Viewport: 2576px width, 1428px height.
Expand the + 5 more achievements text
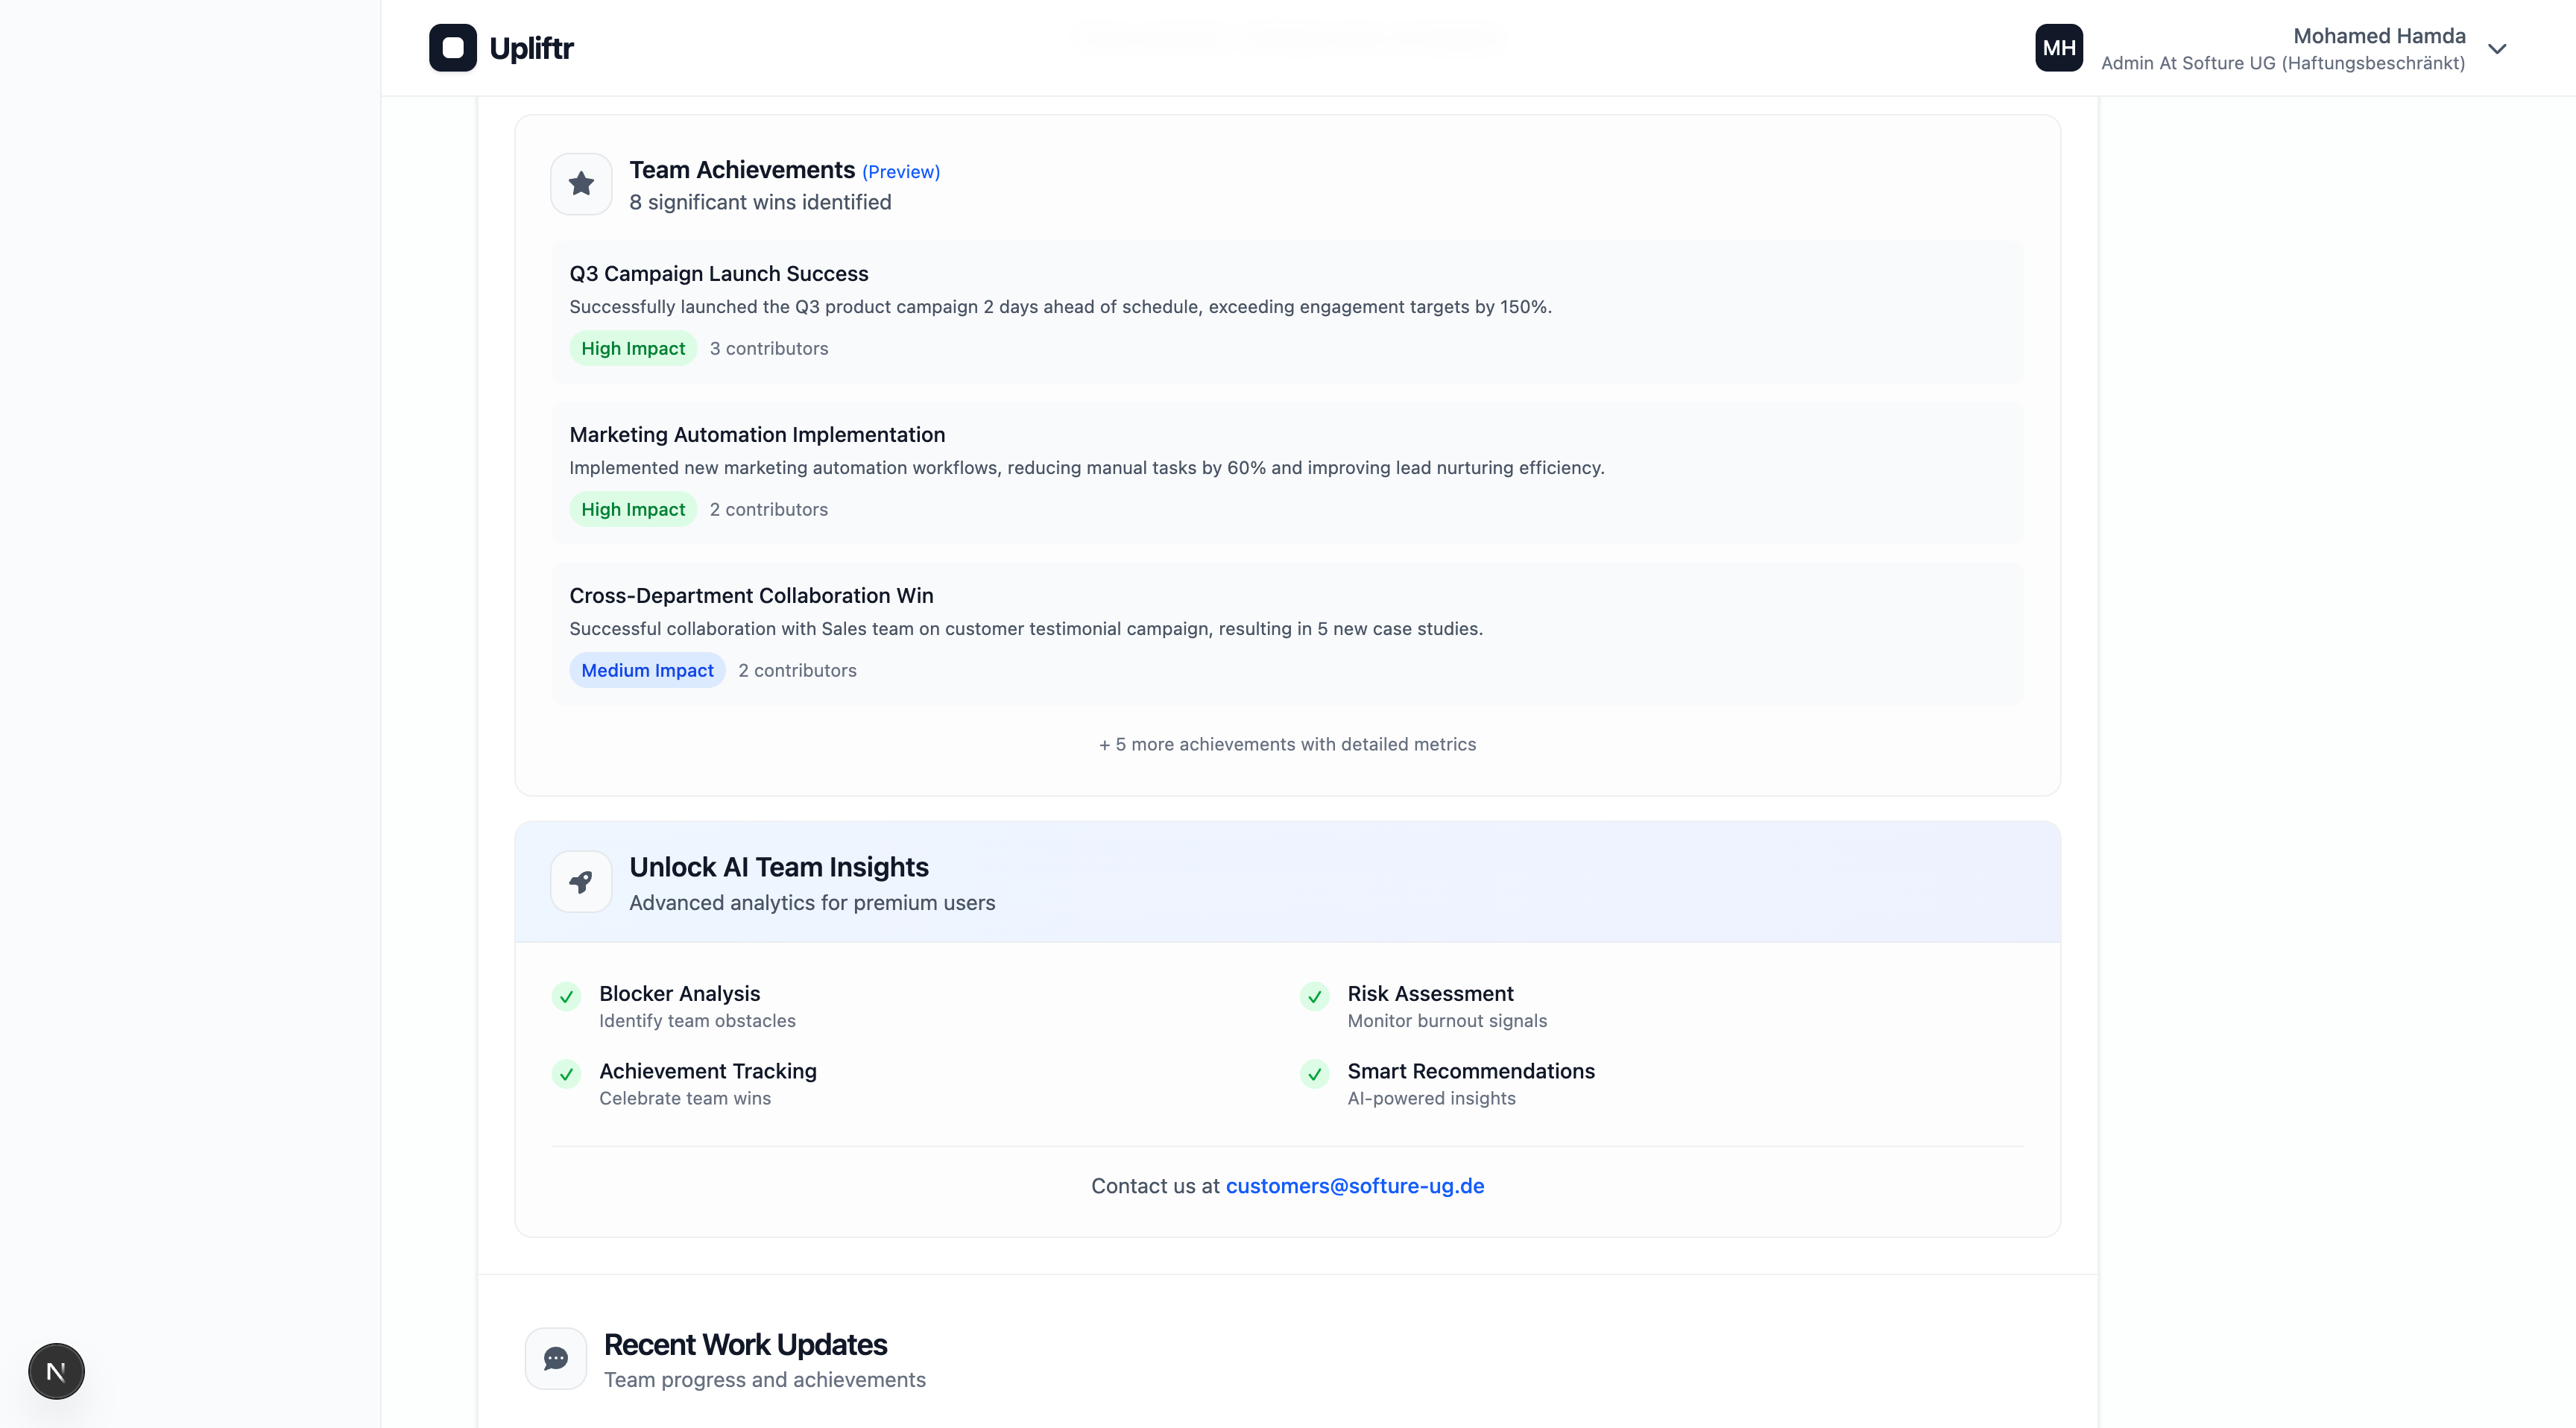[1287, 744]
